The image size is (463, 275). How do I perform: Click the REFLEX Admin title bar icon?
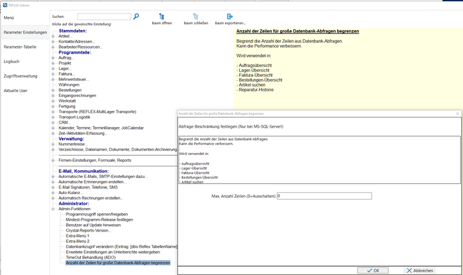tap(5, 5)
